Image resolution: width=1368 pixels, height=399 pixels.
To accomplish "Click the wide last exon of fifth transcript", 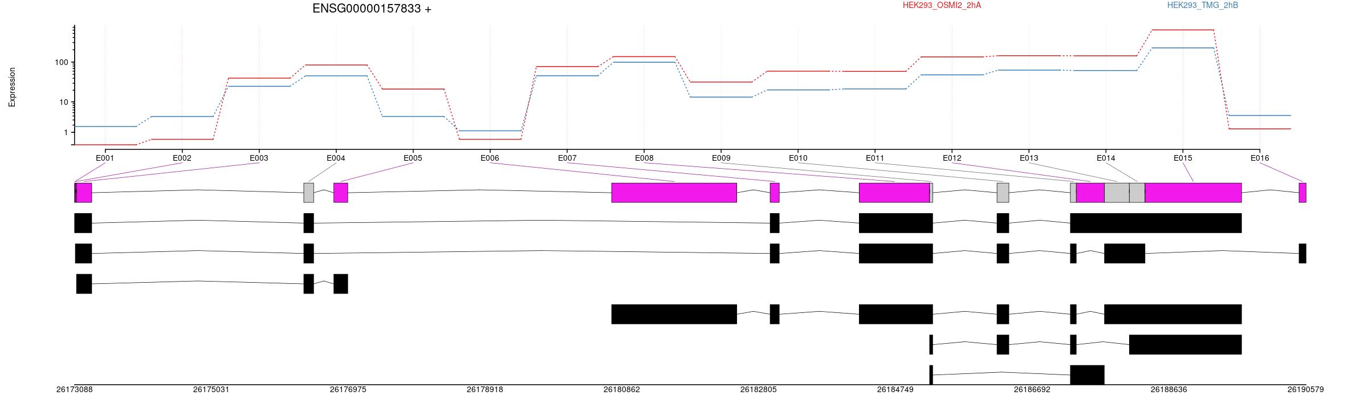I will [x=1185, y=345].
